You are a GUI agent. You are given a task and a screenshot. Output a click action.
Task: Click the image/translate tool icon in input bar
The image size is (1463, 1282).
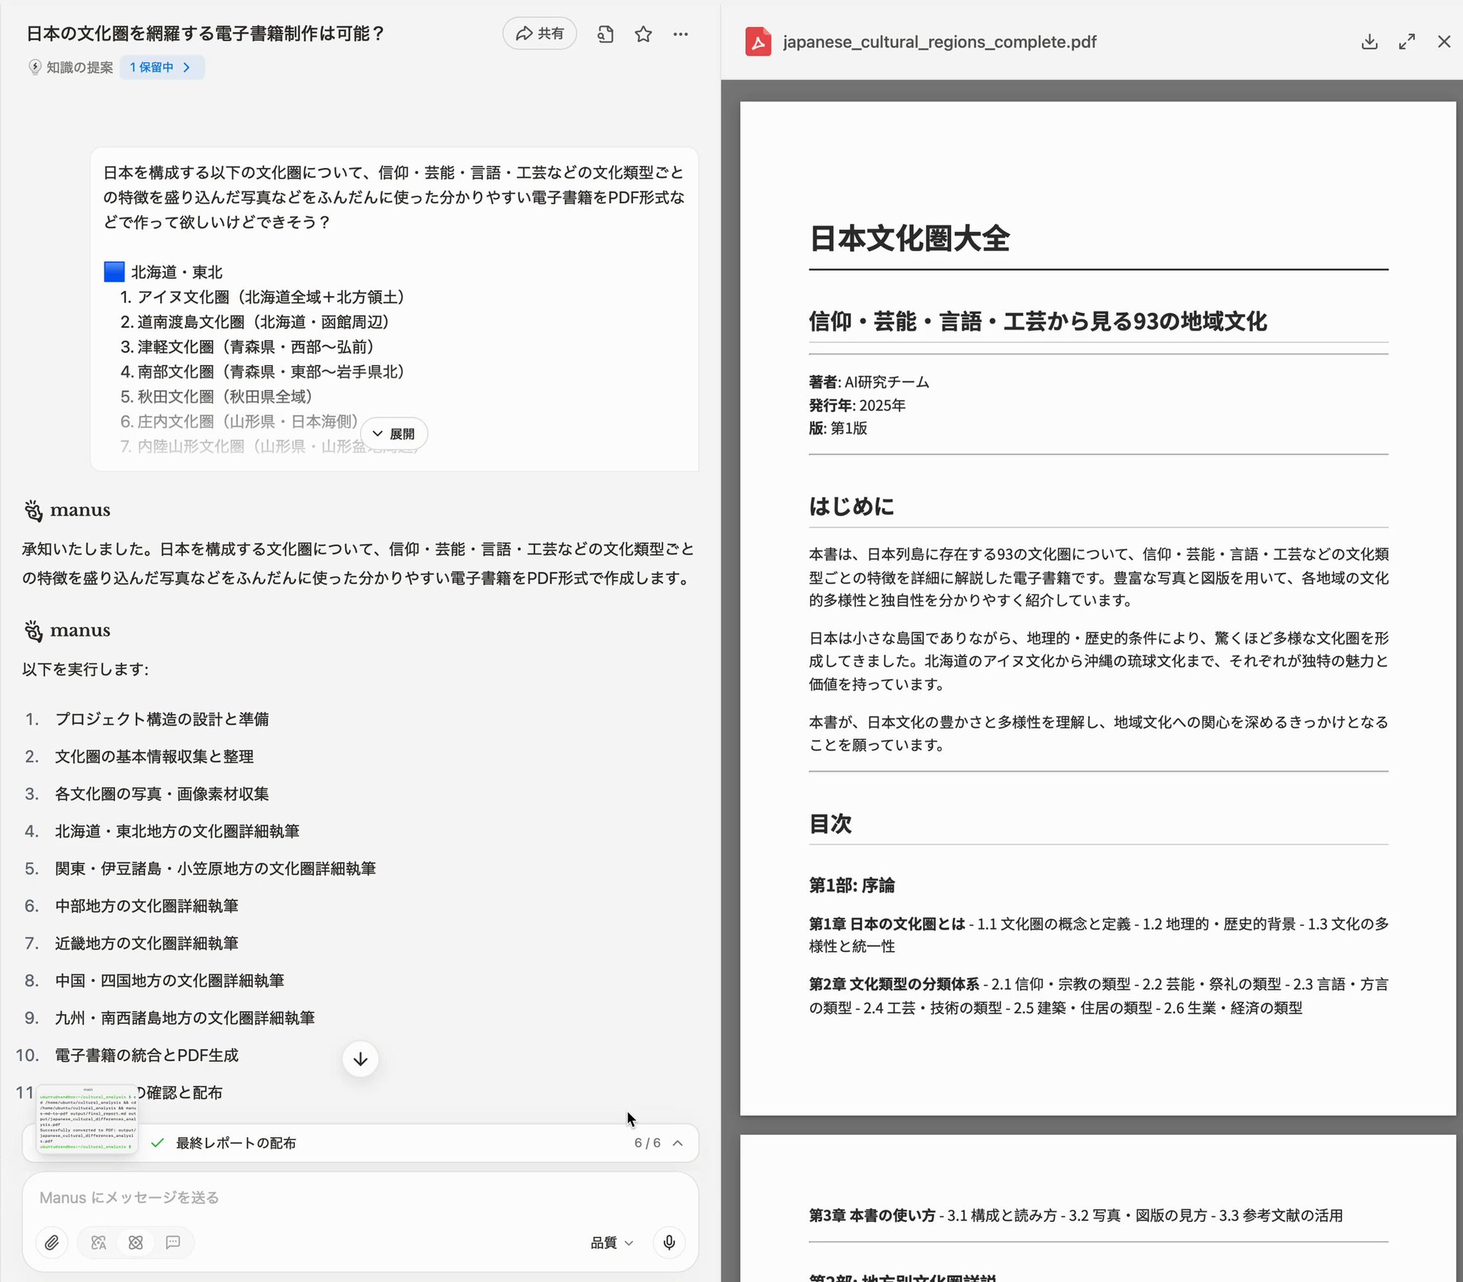click(99, 1243)
